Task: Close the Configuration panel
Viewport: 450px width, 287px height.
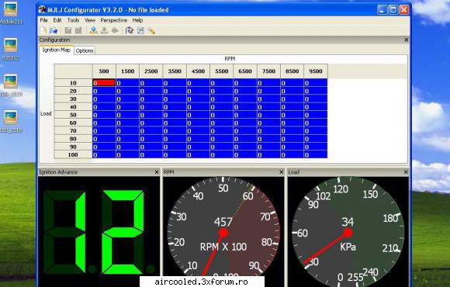Action: [x=407, y=40]
